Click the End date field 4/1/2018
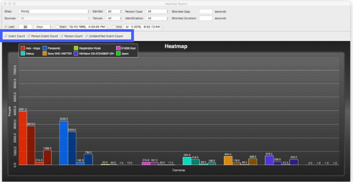This screenshot has height=182, width=353. tap(142, 27)
